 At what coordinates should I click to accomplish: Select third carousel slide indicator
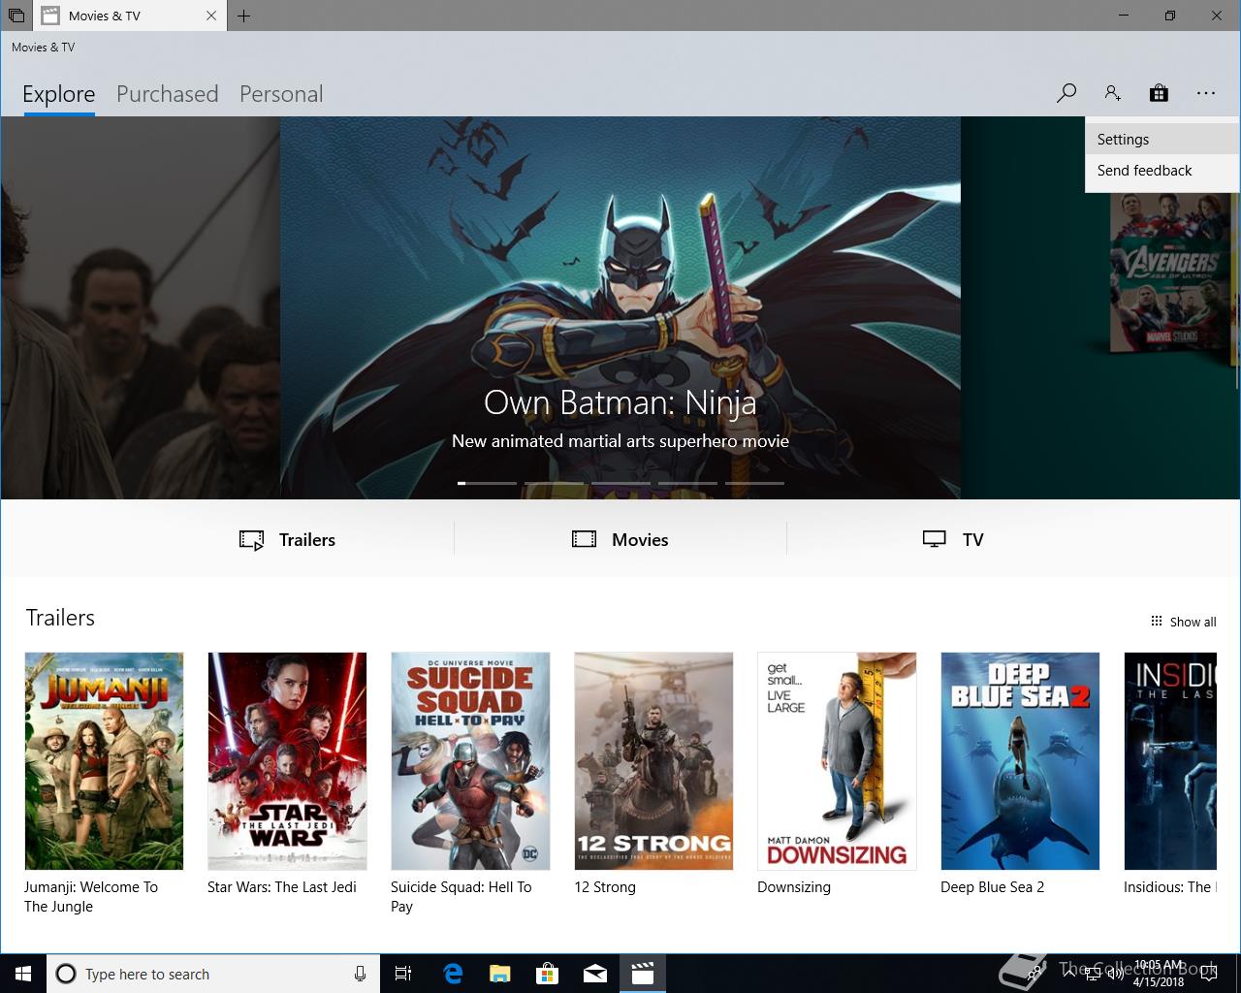point(620,482)
